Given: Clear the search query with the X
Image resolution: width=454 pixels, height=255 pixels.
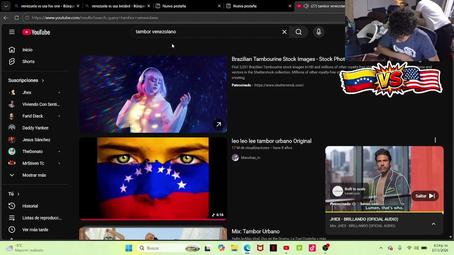Looking at the screenshot, I should click(284, 32).
